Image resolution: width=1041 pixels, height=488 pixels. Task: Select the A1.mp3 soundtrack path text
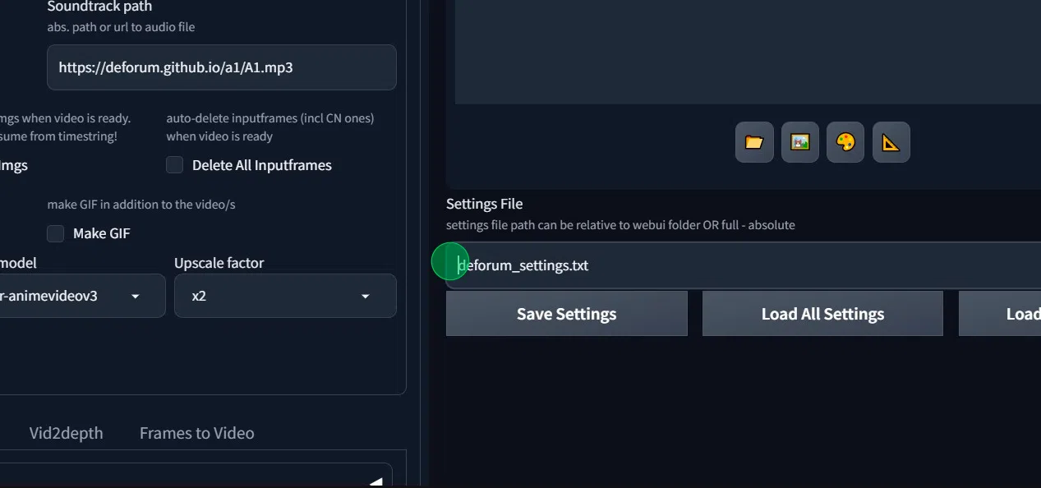tap(175, 67)
